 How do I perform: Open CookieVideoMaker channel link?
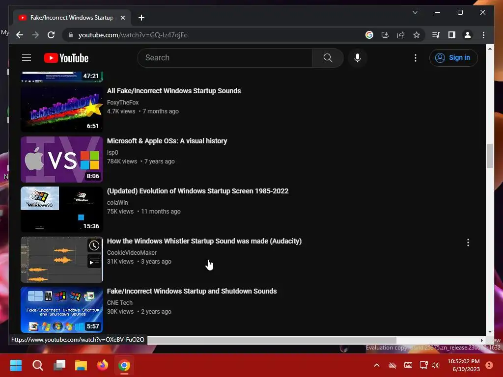(x=132, y=252)
